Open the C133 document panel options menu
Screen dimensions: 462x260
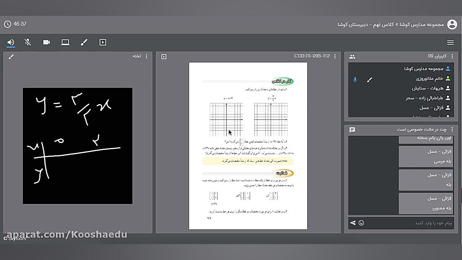point(335,56)
